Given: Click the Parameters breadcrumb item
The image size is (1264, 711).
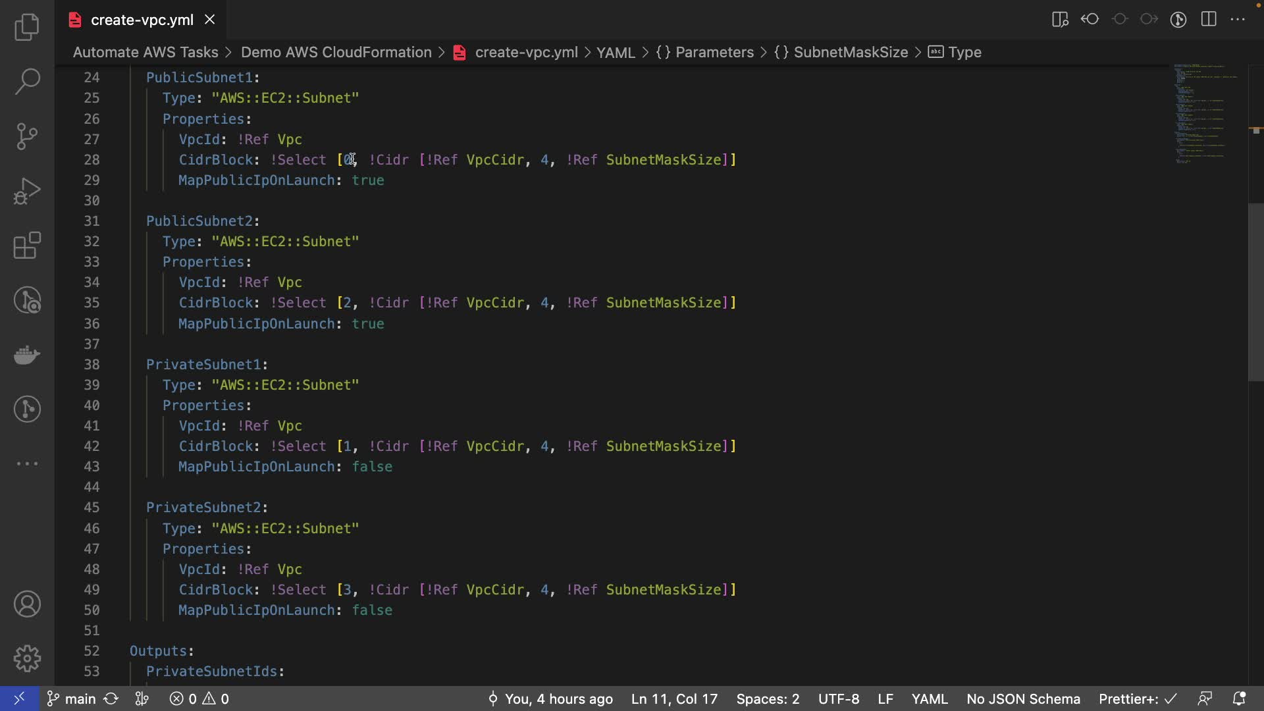Looking at the screenshot, I should pos(714,52).
